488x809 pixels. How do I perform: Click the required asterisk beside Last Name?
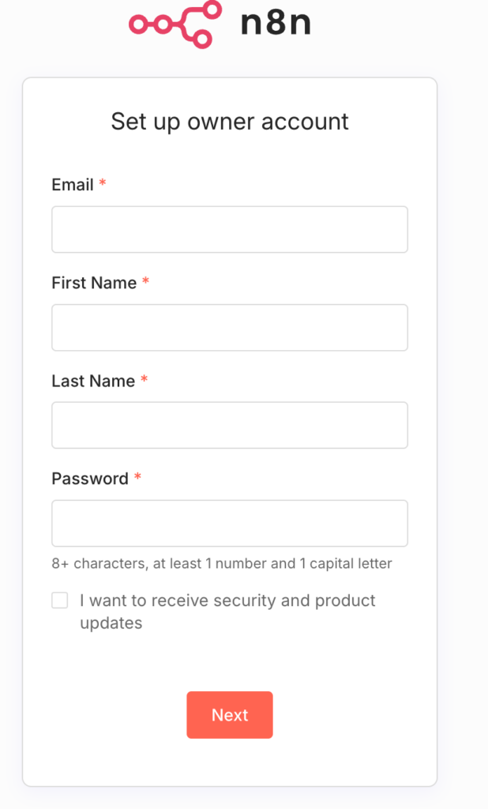tap(144, 379)
